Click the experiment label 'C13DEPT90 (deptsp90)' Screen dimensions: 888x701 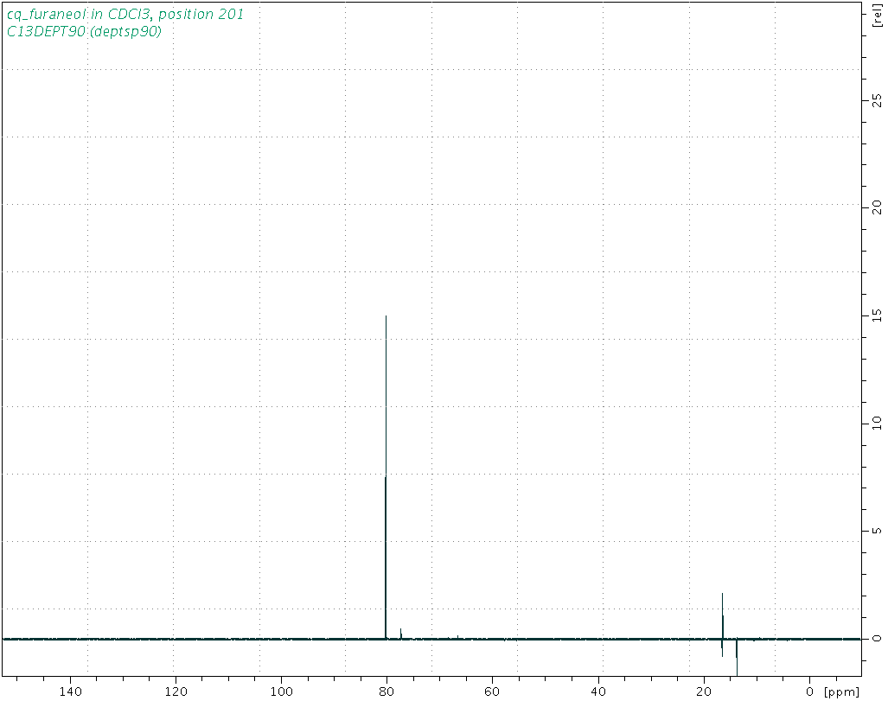pyautogui.click(x=84, y=32)
